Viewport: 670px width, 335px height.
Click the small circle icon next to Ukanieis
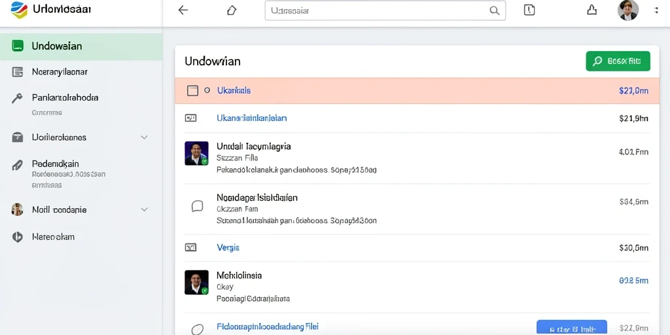tap(207, 90)
